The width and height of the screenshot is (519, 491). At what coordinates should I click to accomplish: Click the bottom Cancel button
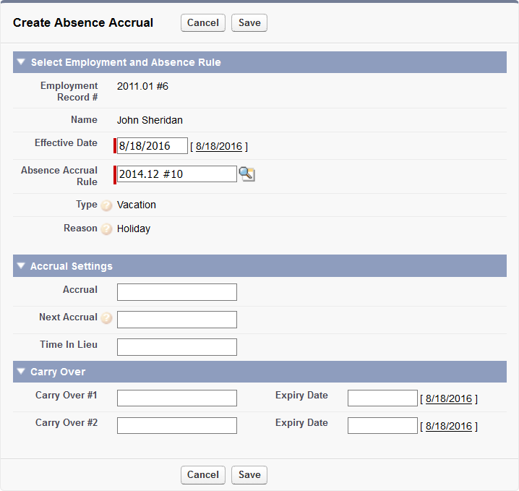(x=203, y=474)
